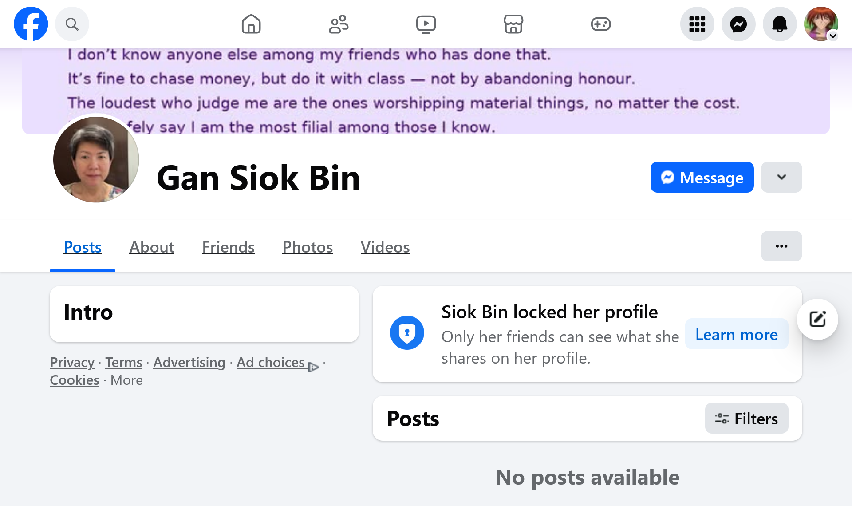The width and height of the screenshot is (852, 506).
Task: Open the Posts Filters button
Action: tap(746, 418)
